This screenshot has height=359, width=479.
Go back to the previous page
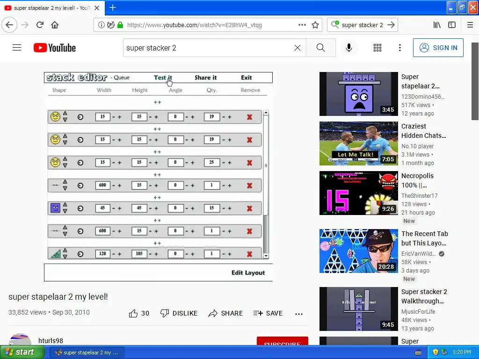coord(9,25)
